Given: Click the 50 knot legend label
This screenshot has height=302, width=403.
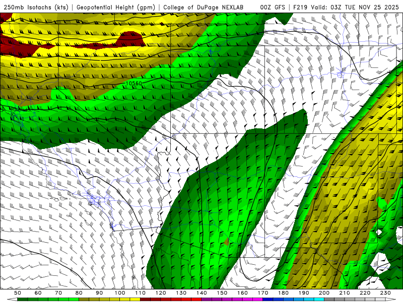Looking at the screenshot, I should [x=18, y=293].
